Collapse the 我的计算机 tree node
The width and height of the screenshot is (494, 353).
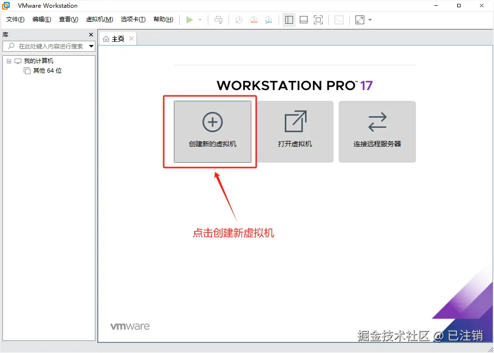click(9, 61)
